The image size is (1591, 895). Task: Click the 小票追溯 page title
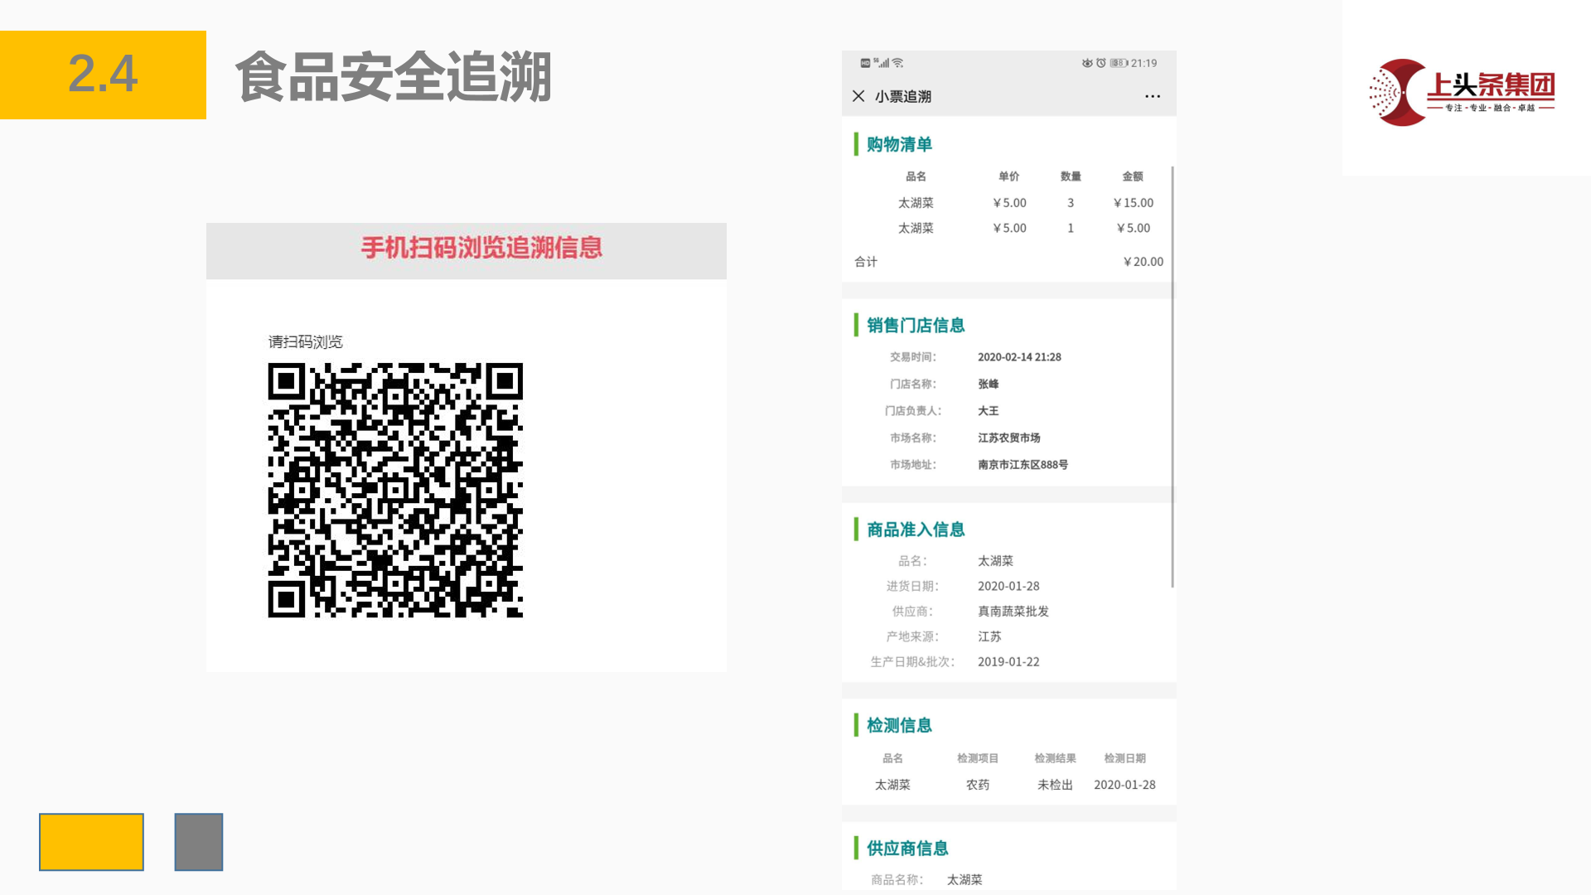(x=903, y=96)
